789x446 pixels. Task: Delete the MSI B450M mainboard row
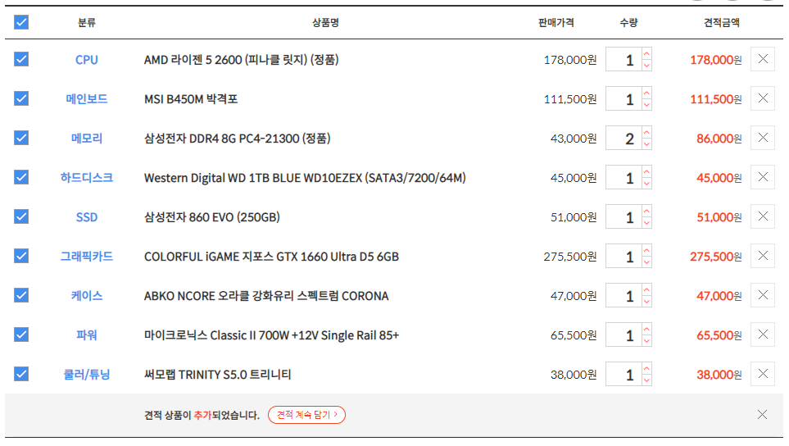click(x=762, y=98)
